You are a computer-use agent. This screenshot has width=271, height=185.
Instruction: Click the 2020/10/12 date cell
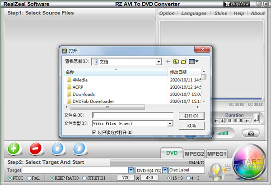coord(185,87)
